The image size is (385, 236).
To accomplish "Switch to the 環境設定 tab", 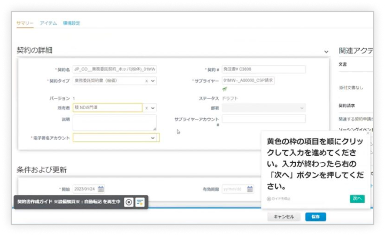I will coord(72,23).
